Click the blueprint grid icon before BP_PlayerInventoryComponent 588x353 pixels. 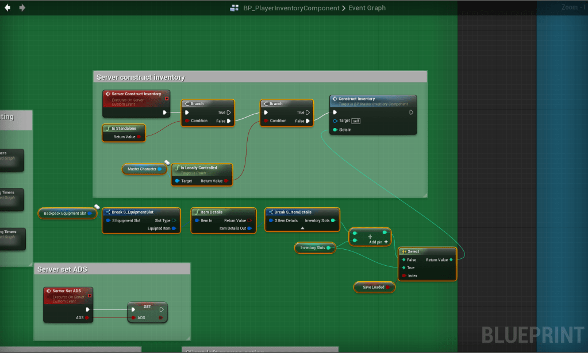coord(235,8)
